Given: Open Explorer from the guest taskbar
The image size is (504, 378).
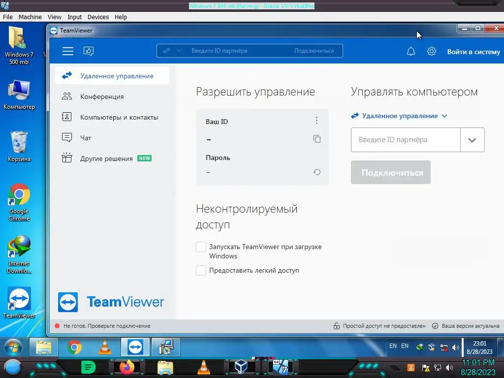Looking at the screenshot, I should tap(44, 347).
